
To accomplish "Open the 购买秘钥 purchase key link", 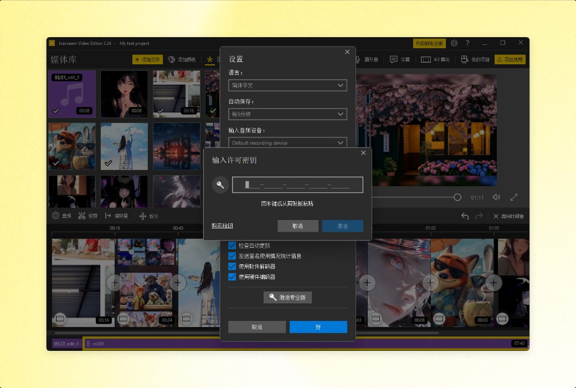I will 221,226.
